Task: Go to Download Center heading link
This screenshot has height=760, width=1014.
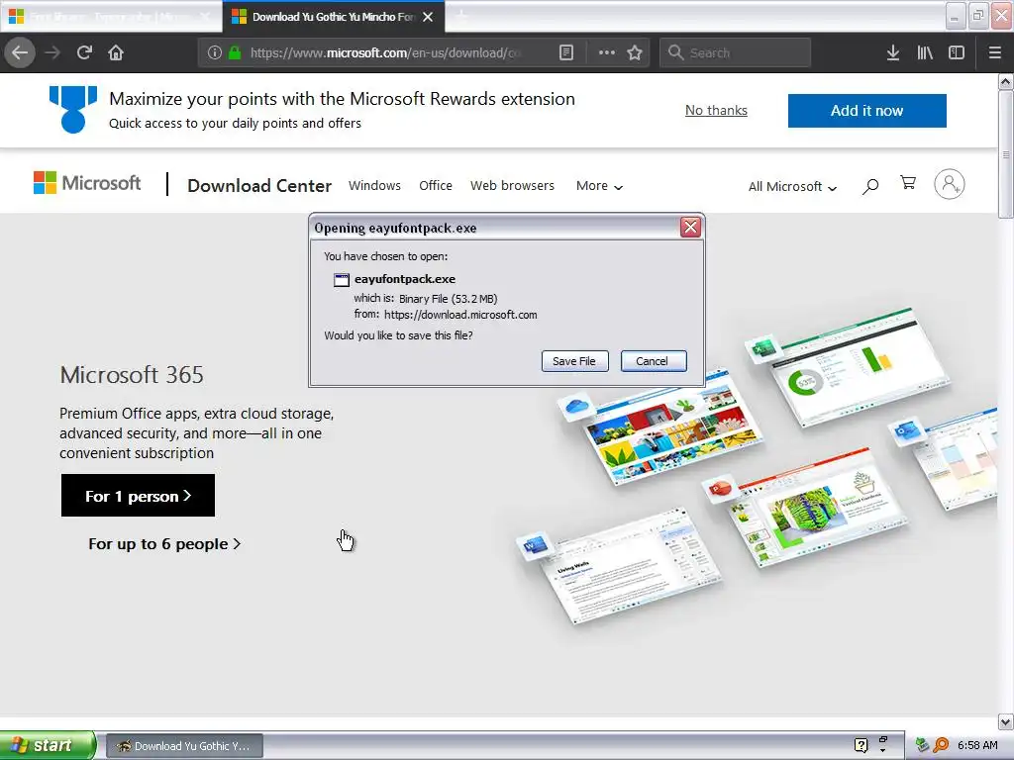Action: coord(259,185)
